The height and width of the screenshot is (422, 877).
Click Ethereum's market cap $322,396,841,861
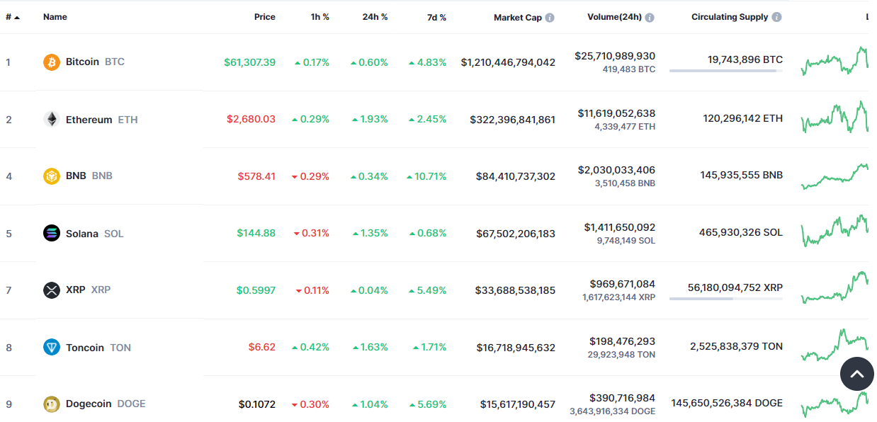513,120
